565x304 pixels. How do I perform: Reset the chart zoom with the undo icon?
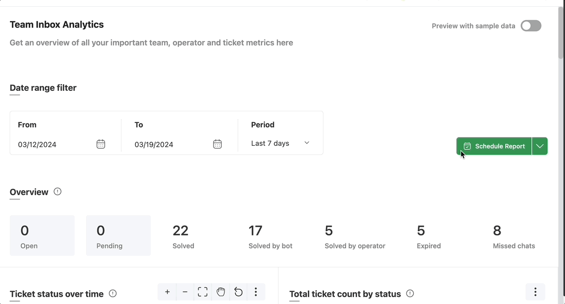(238, 292)
